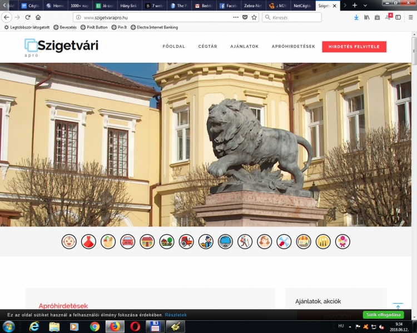Open the AJÁNLATOK menu item
Image resolution: width=417 pixels, height=333 pixels.
coord(245,46)
